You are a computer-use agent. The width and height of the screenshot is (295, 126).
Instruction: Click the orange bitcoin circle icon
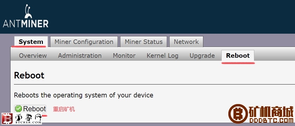pos(238,114)
